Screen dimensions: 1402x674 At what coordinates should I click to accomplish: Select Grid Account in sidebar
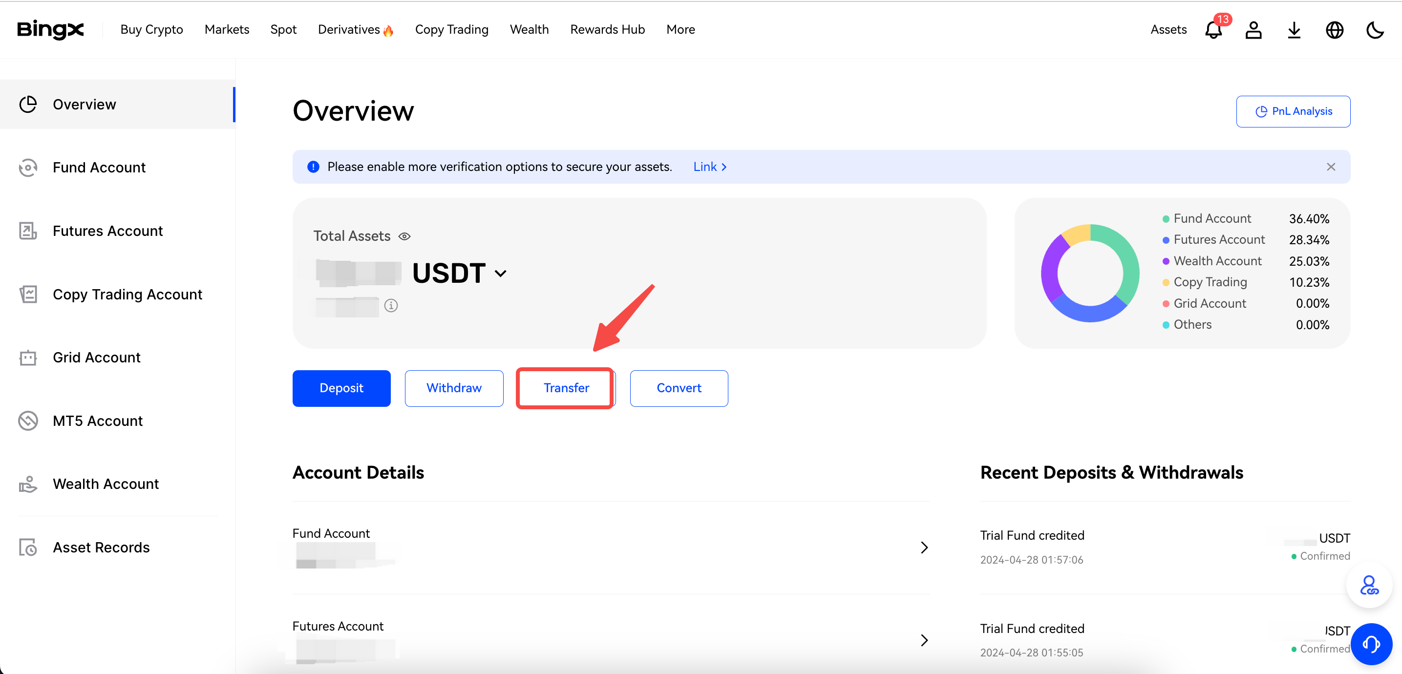[x=118, y=358]
